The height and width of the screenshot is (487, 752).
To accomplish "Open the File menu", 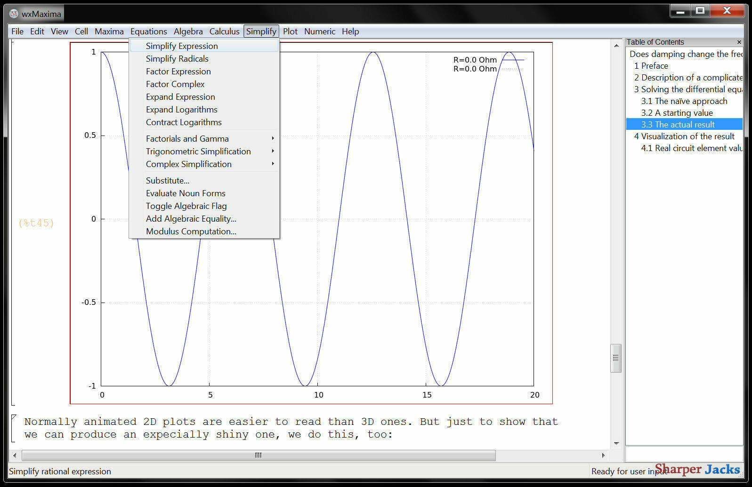I will point(17,32).
